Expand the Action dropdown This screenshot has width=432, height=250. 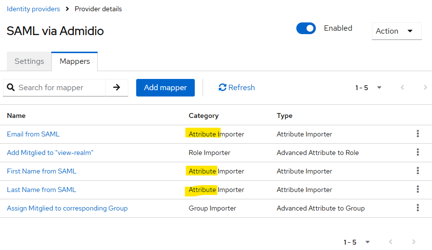coord(396,31)
